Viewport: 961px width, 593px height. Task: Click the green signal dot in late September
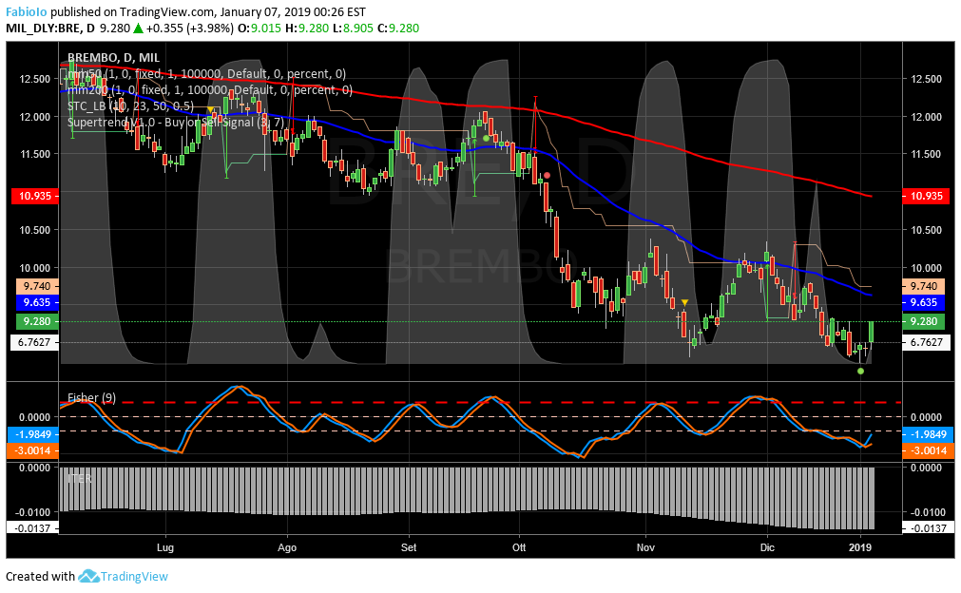click(x=486, y=139)
